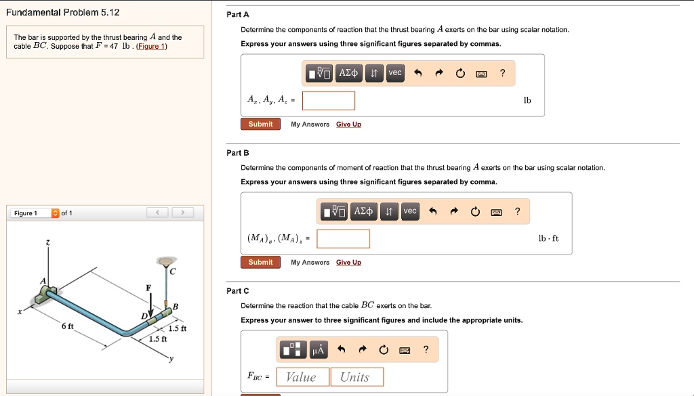Click the Value input field in Part C
This screenshot has width=694, height=396.
pyautogui.click(x=302, y=376)
